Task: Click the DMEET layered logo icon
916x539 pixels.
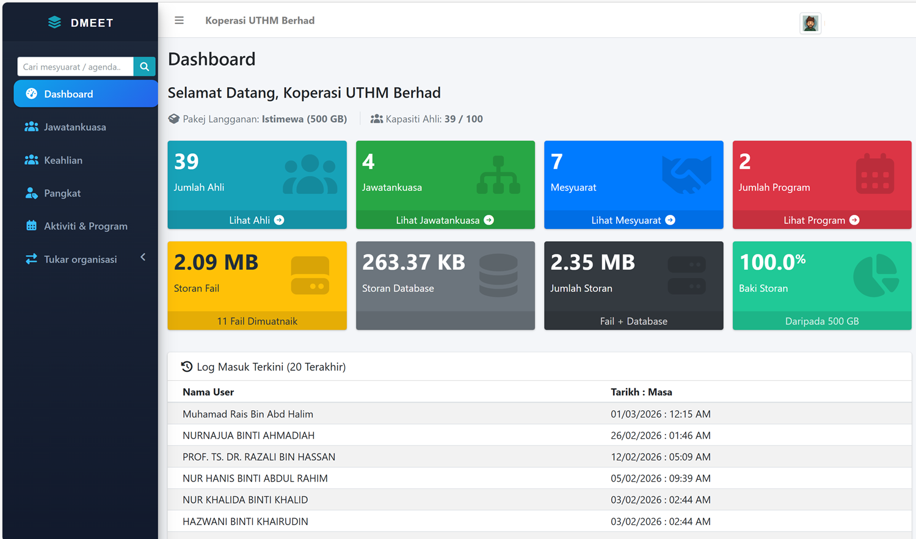Action: [54, 23]
